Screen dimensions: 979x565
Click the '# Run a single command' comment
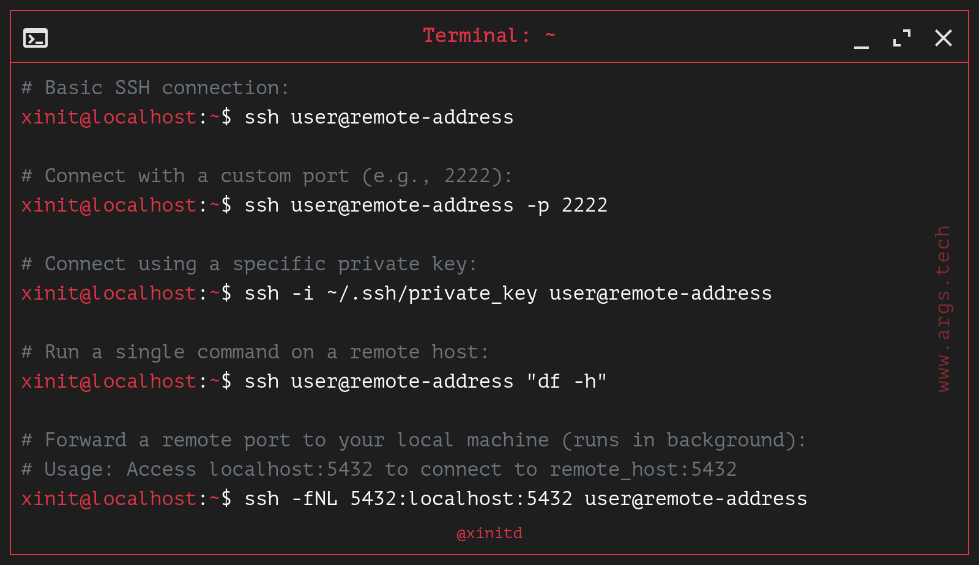click(x=255, y=352)
